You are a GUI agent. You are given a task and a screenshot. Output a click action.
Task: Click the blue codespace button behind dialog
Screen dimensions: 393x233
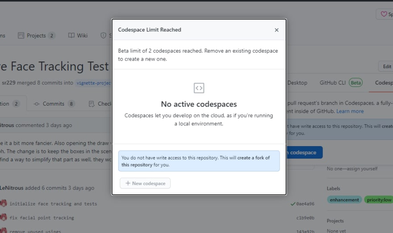304,152
